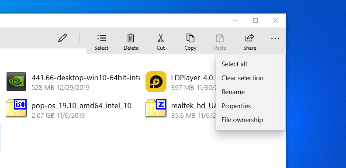Image resolution: width=346 pixels, height=168 pixels.
Task: Click the Select checklist toolbar button
Action: point(101,42)
